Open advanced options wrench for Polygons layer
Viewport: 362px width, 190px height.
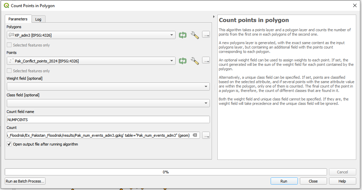click(195, 35)
